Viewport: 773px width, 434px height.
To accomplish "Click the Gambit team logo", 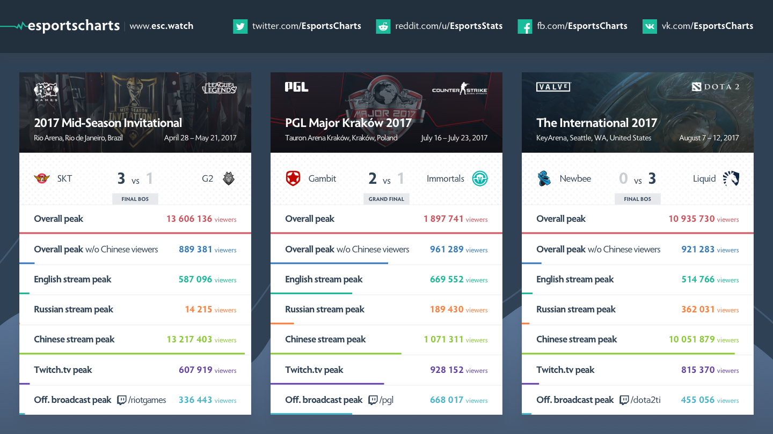I will (293, 179).
